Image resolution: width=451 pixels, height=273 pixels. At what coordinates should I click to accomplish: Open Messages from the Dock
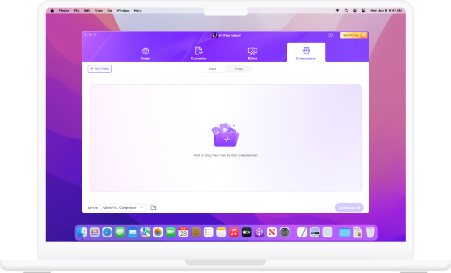point(120,232)
